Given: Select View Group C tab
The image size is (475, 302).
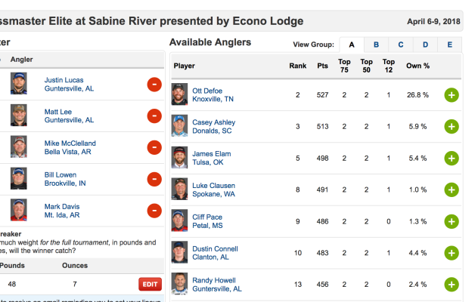Looking at the screenshot, I should pyautogui.click(x=401, y=45).
